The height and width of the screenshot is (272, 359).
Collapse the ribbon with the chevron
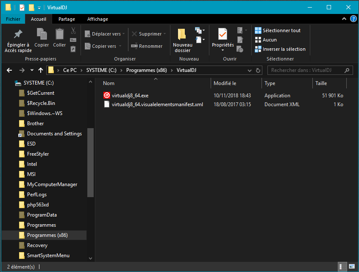(344, 19)
